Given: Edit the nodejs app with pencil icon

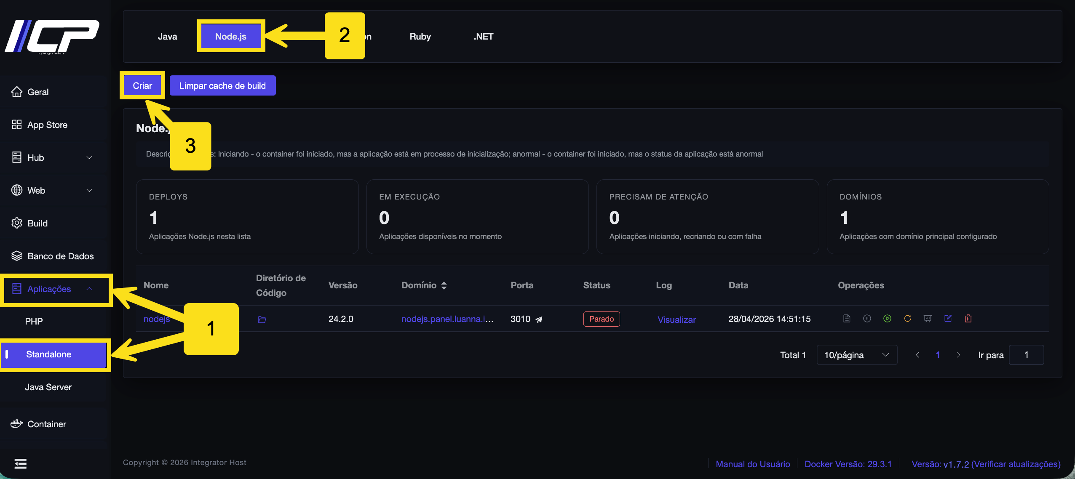Looking at the screenshot, I should (x=948, y=319).
